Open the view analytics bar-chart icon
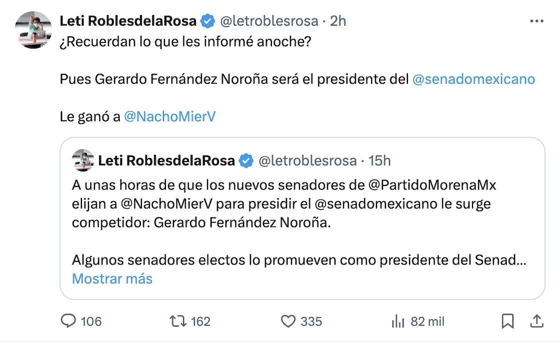 tap(398, 321)
